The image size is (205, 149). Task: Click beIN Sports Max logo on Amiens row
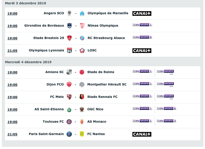(x=165, y=72)
